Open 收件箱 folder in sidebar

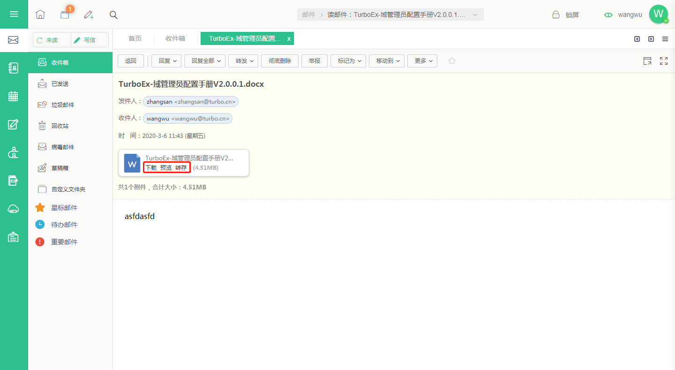pos(70,62)
